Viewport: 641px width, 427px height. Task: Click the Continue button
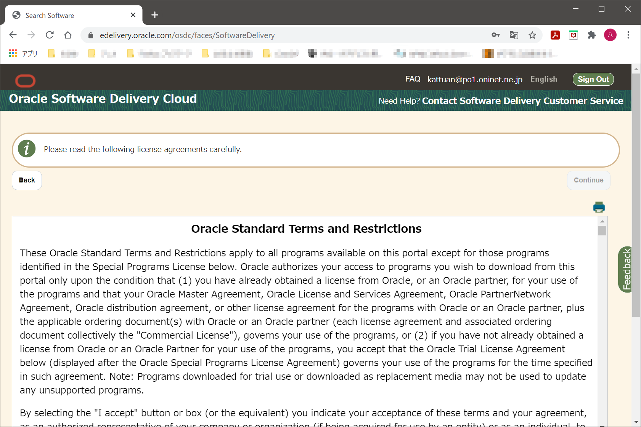coord(588,180)
